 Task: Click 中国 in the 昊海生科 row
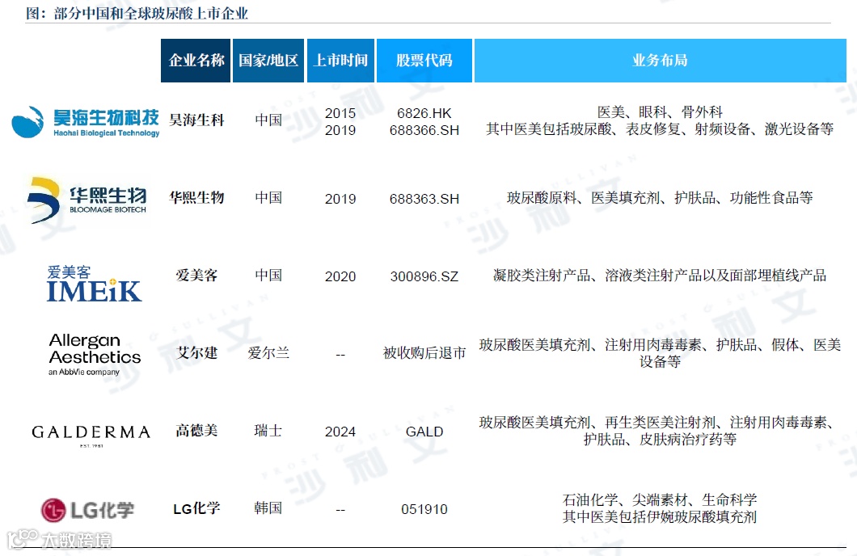(x=268, y=120)
